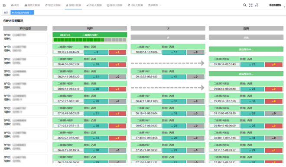Open red alarm cell beside 09:38:23-09:46:24
Image resolution: width=286 pixels, height=167 pixels.
tap(117, 52)
